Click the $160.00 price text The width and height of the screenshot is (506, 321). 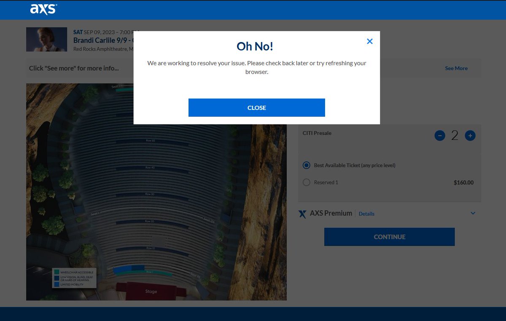pos(463,183)
